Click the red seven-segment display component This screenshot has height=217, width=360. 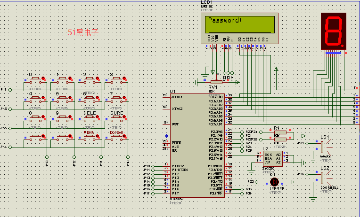[333, 31]
